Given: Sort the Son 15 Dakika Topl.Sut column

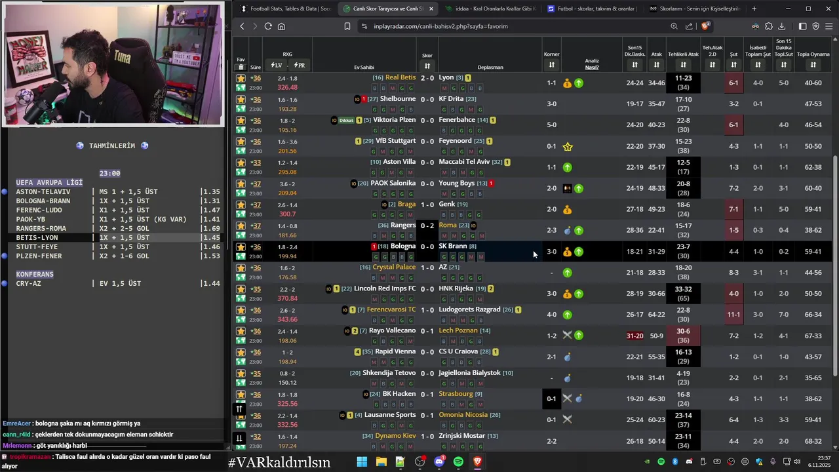Looking at the screenshot, I should (783, 65).
